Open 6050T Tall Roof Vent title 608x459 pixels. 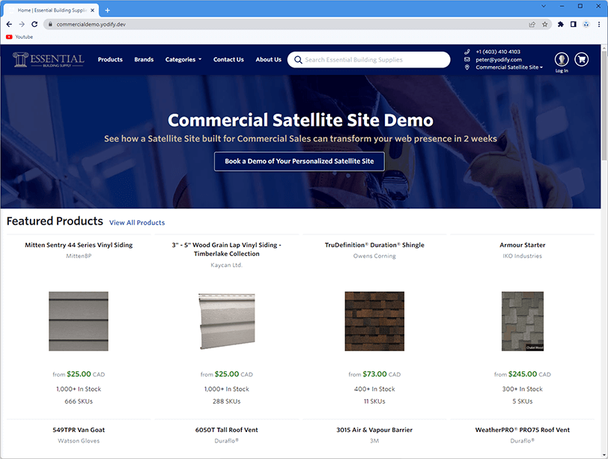pyautogui.click(x=226, y=430)
